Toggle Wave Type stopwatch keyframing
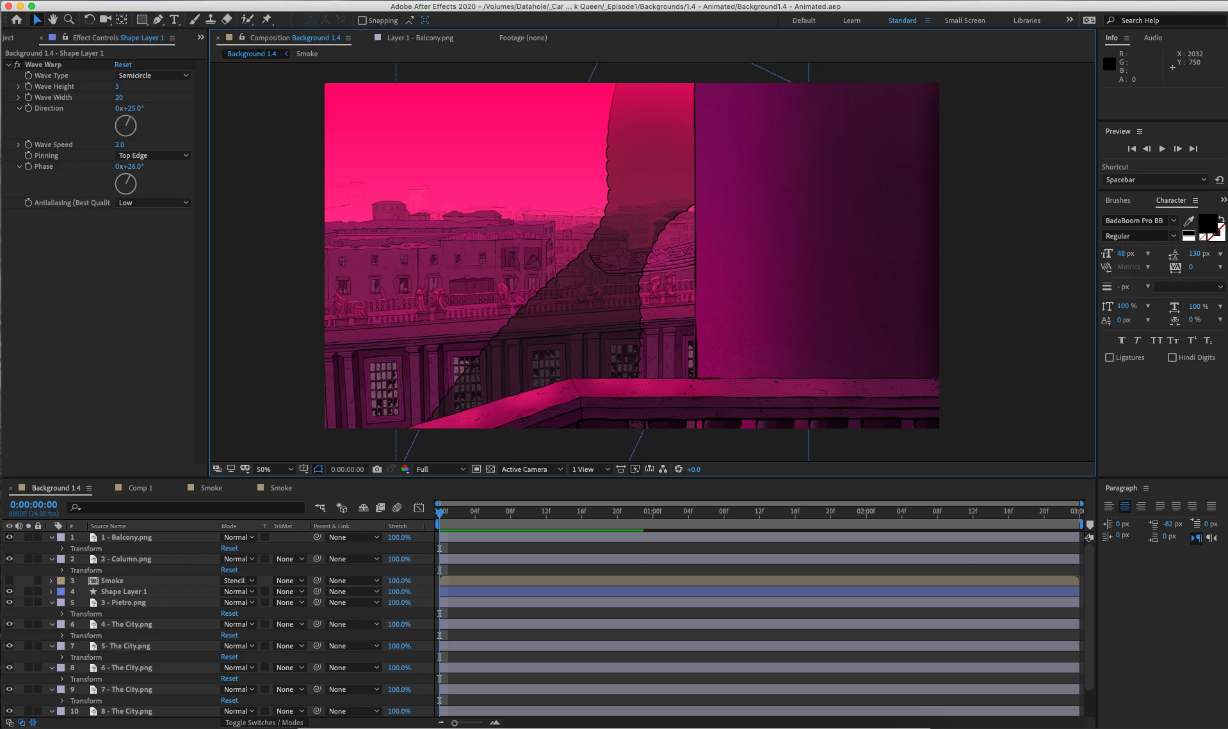The width and height of the screenshot is (1228, 729). [x=28, y=75]
